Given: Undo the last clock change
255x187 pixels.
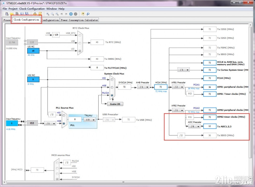Looking at the screenshot, I should click(61, 14).
